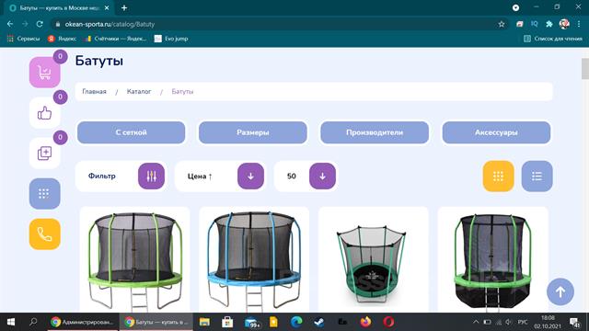This screenshot has width=589, height=331.
Task: Open the blue trampoline product thumbnail
Action: (254, 260)
